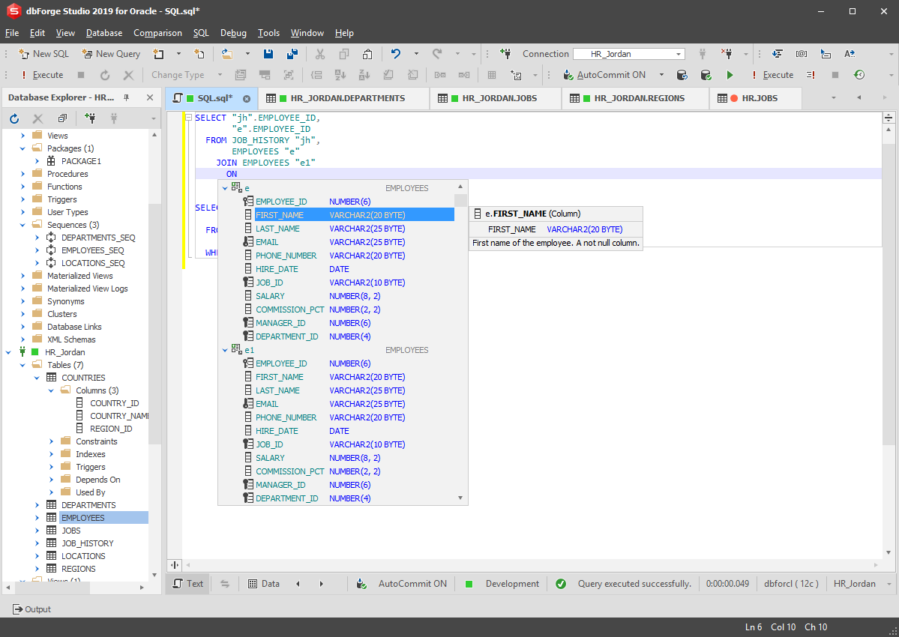Open the Comparison menu
Image resolution: width=899 pixels, height=637 pixels.
[x=157, y=33]
